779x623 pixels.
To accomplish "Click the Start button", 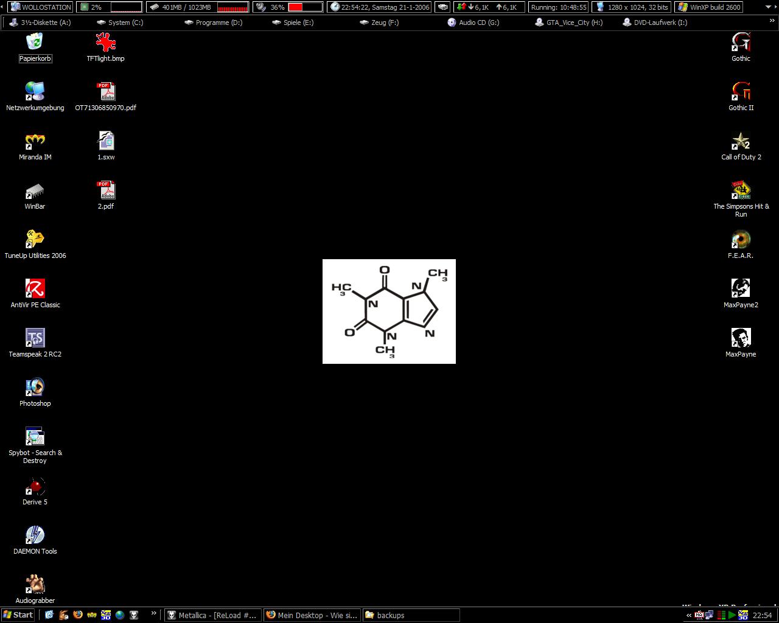I will pyautogui.click(x=18, y=615).
